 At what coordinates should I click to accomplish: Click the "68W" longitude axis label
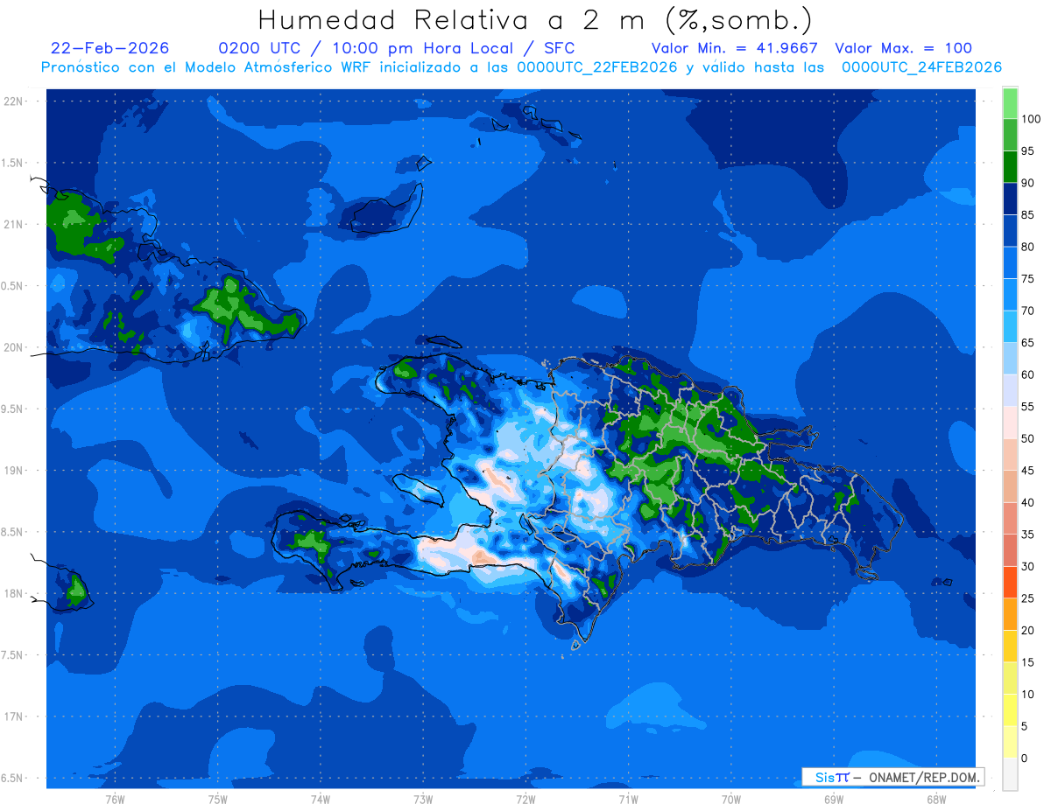point(936,800)
